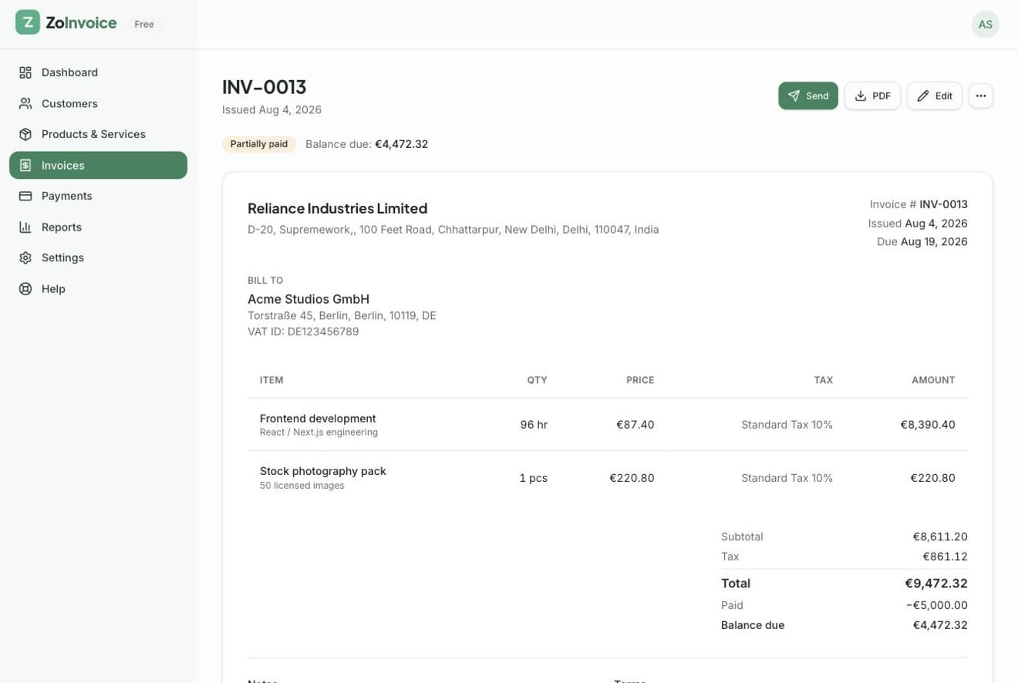
Task: Download the invoice as PDF
Action: click(x=872, y=96)
